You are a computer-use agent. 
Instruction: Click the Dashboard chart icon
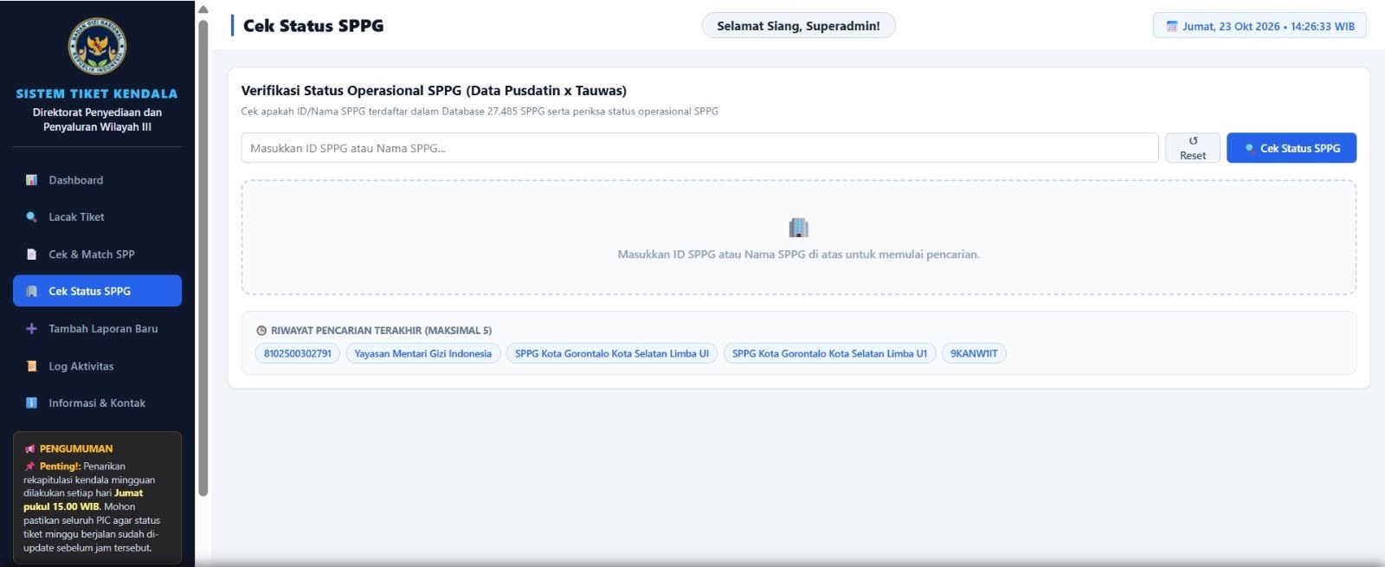click(x=31, y=180)
